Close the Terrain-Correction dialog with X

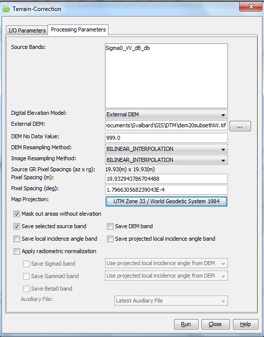[250, 6]
